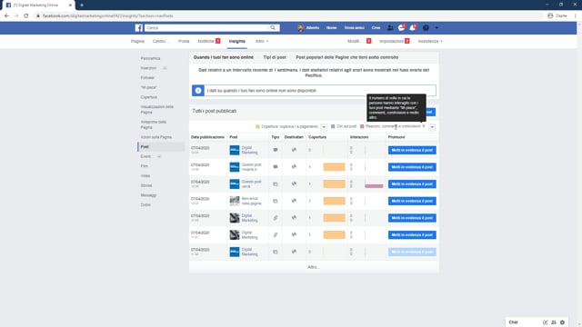The width and height of the screenshot is (582, 327).
Task: Expand the Altro dropdown in page menu
Action: pos(262,41)
